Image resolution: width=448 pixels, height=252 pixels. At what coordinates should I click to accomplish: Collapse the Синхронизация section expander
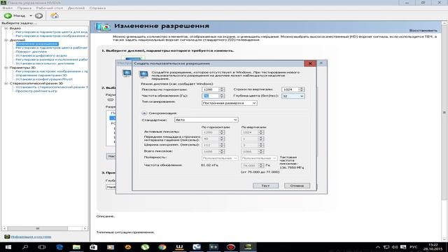144,113
